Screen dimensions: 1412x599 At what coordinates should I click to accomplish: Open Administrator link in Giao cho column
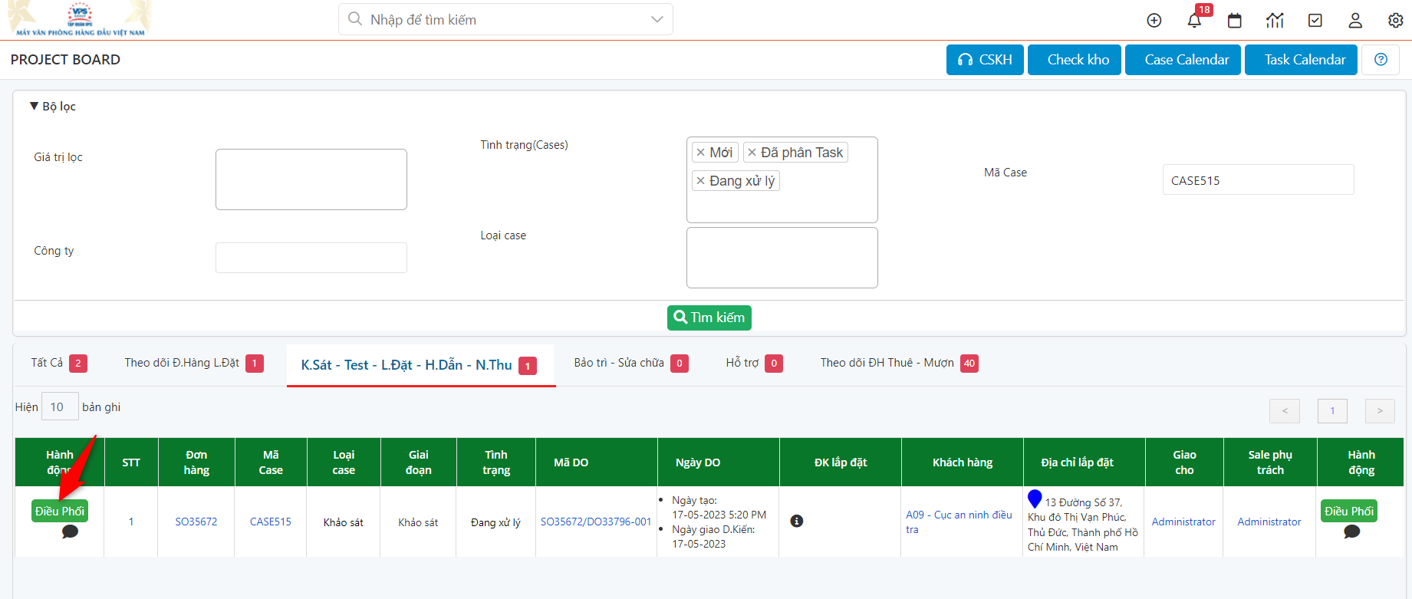point(1183,522)
